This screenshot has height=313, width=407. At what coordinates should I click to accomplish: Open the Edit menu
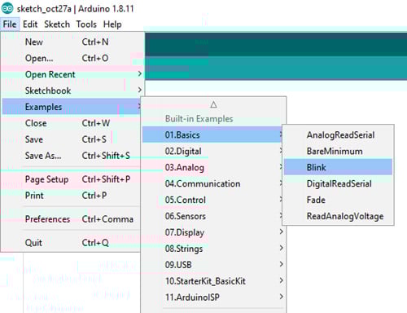[30, 24]
